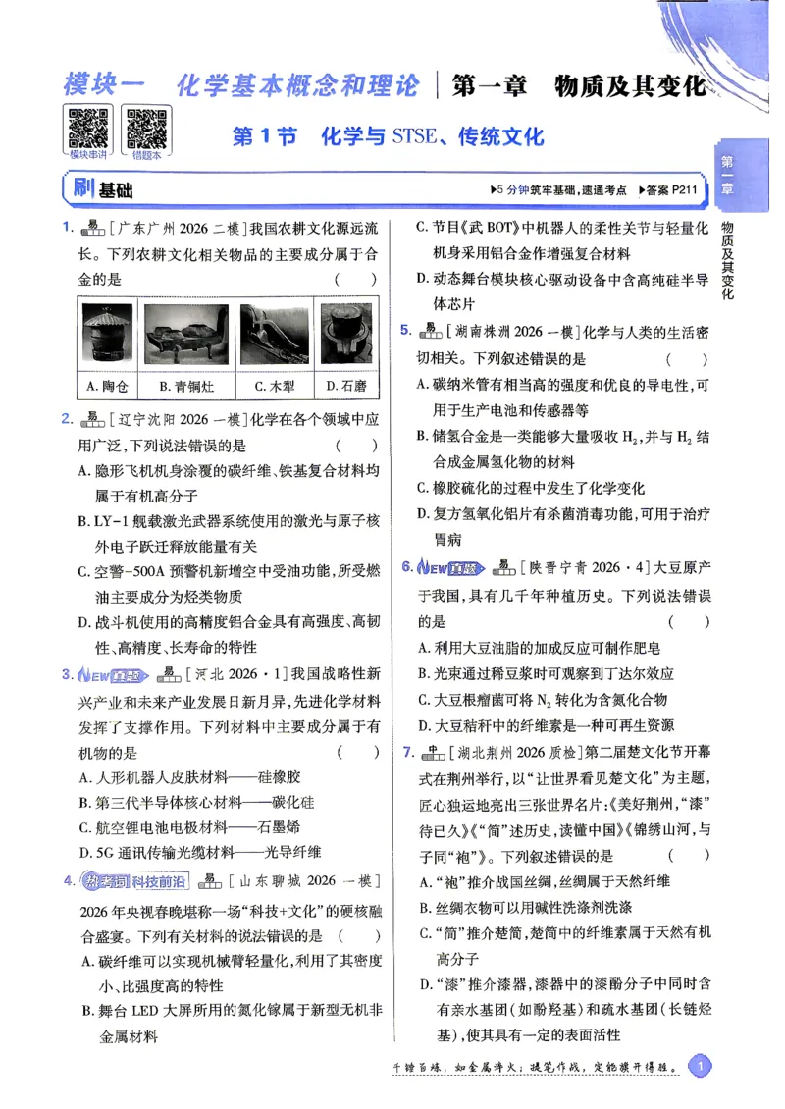Select option D 战斗机使用的高精度铝合金
785x1109 pixels.
click(x=229, y=634)
